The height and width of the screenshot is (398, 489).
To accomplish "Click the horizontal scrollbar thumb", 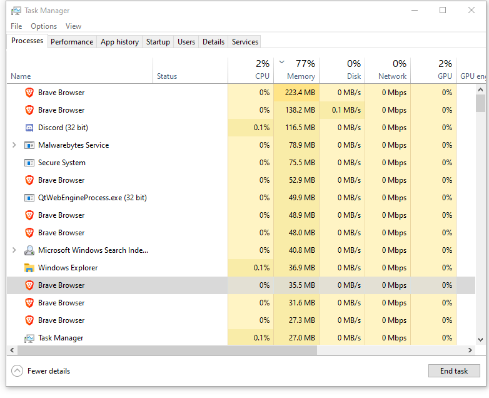I will pos(167,350).
